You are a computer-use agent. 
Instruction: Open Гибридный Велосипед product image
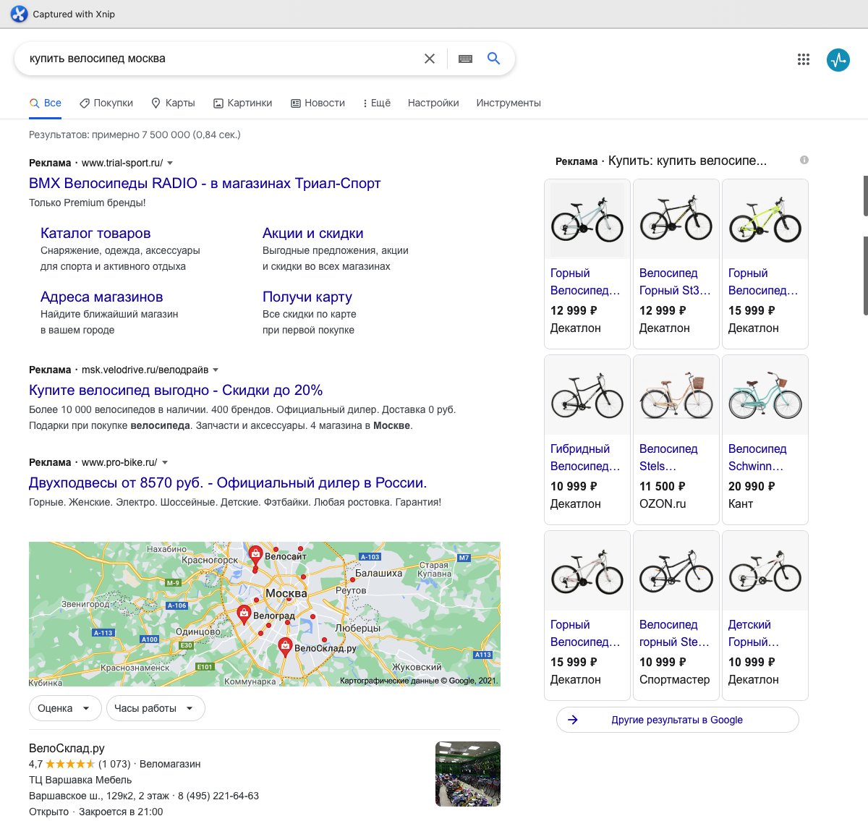tap(587, 396)
